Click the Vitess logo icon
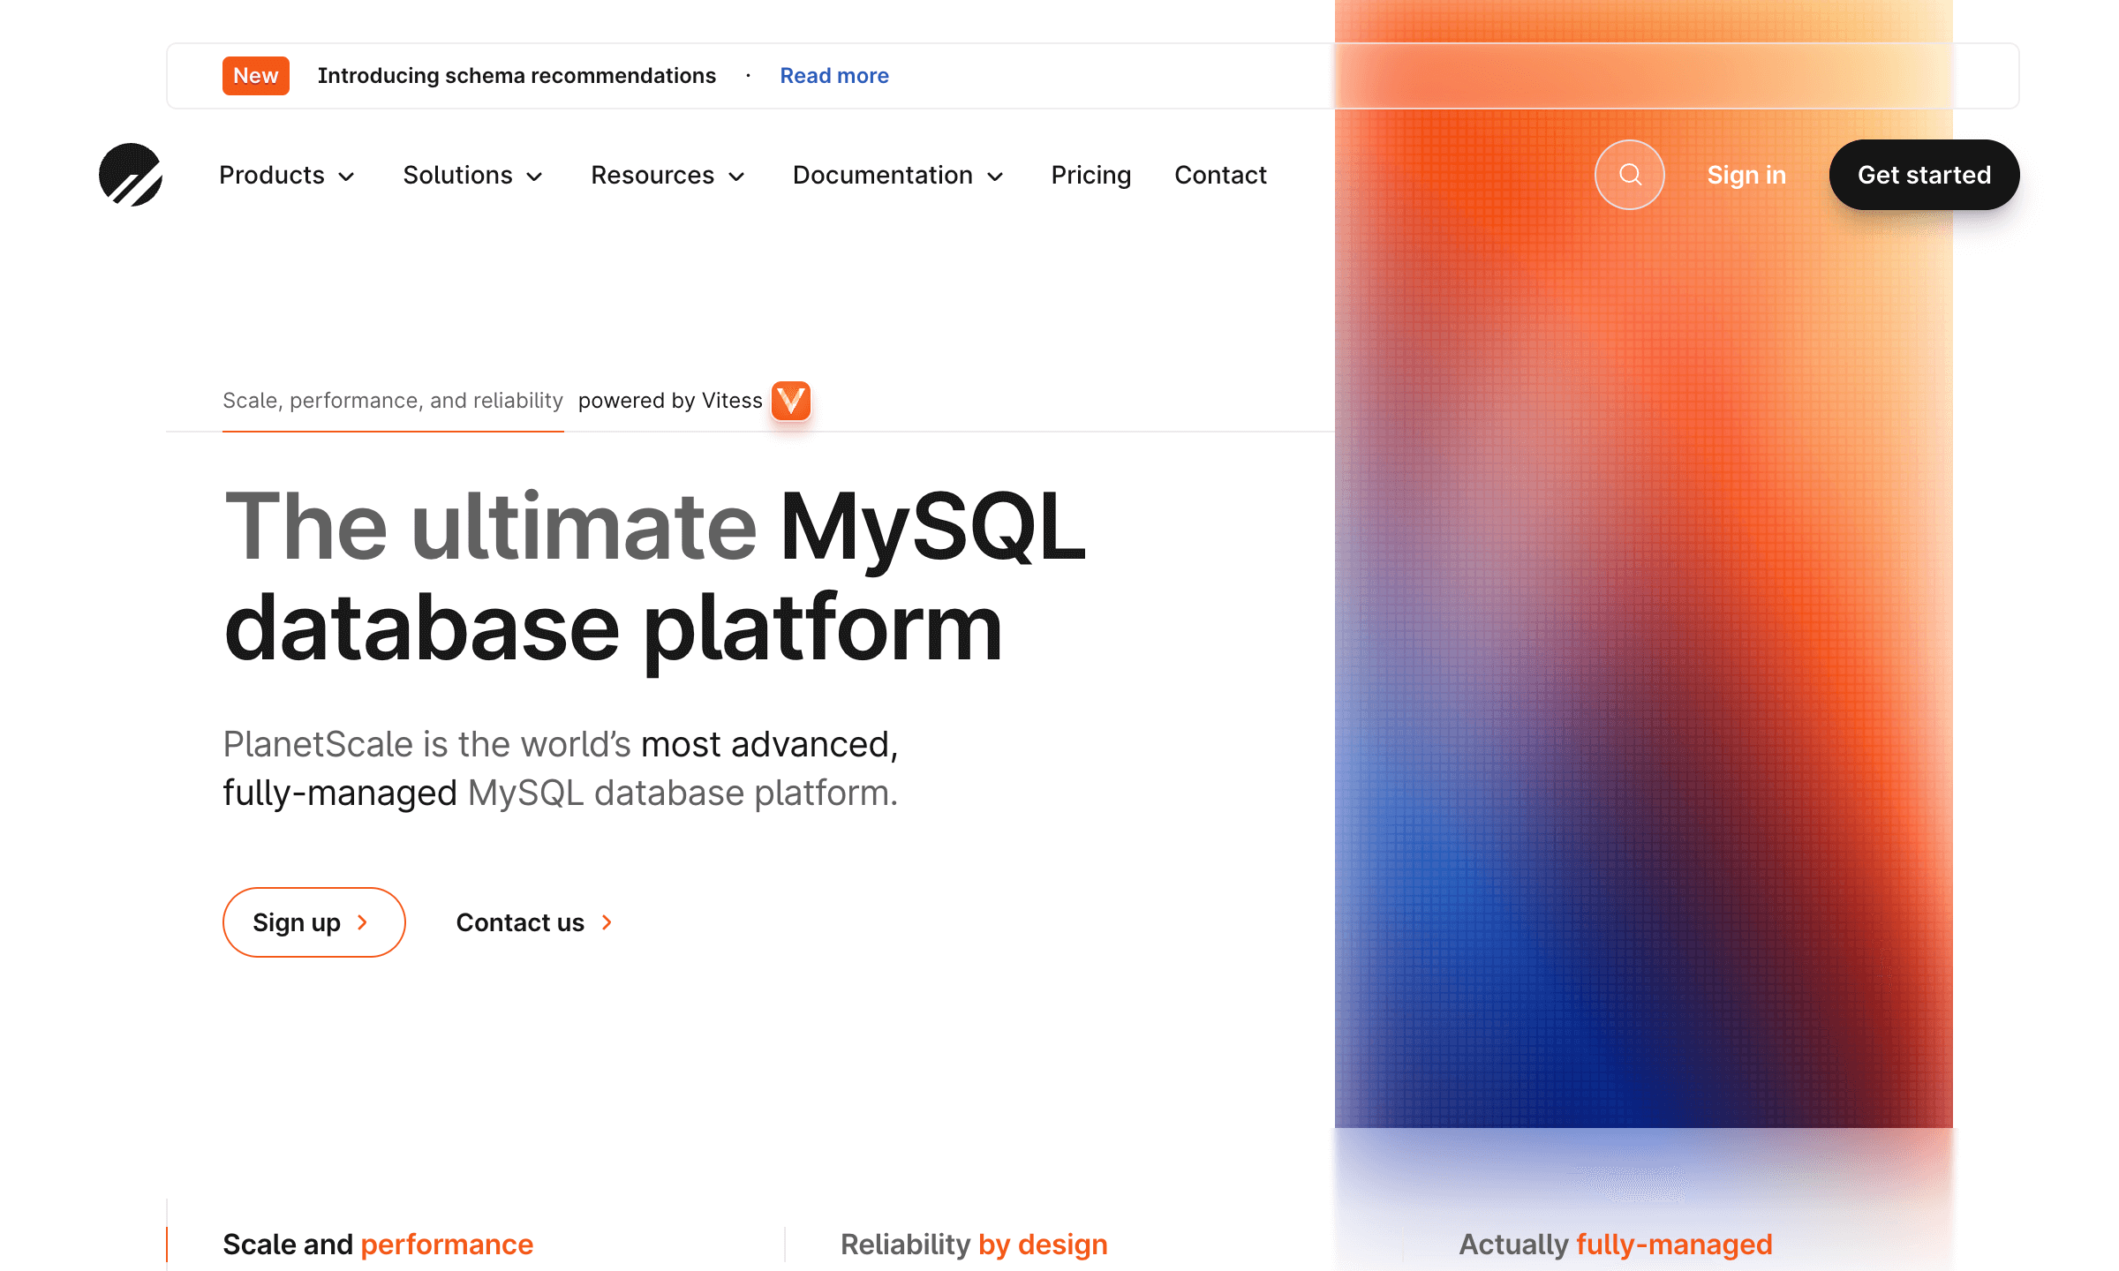 (x=791, y=401)
